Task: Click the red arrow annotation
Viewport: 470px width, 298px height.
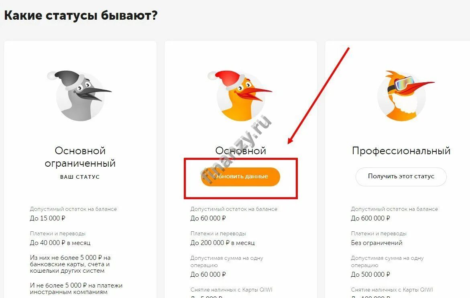Action: tap(318, 95)
